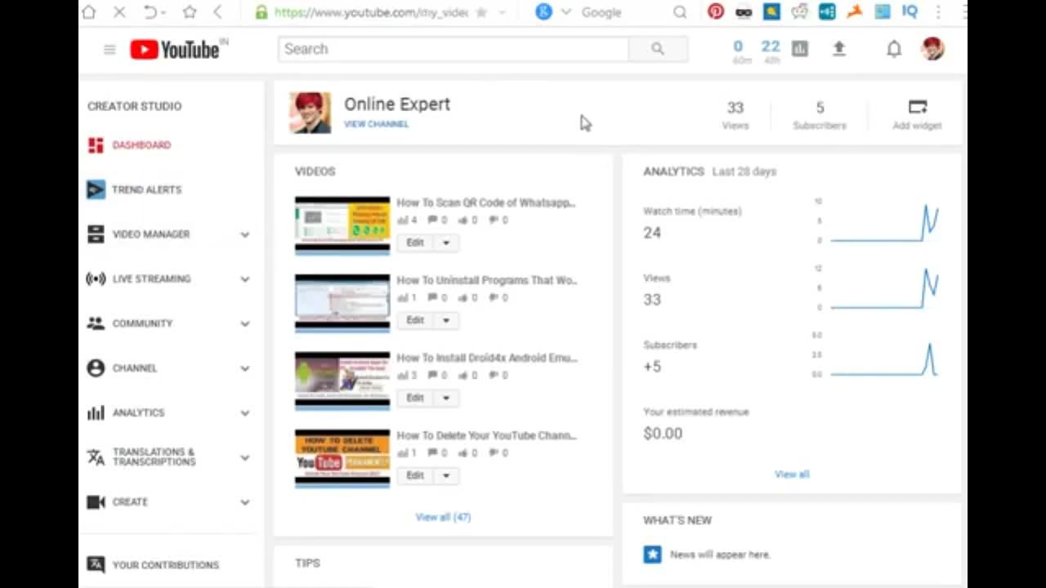Open Edit dropdown arrow for Droid4x video
Viewport: 1046px width, 588px height.
click(446, 398)
